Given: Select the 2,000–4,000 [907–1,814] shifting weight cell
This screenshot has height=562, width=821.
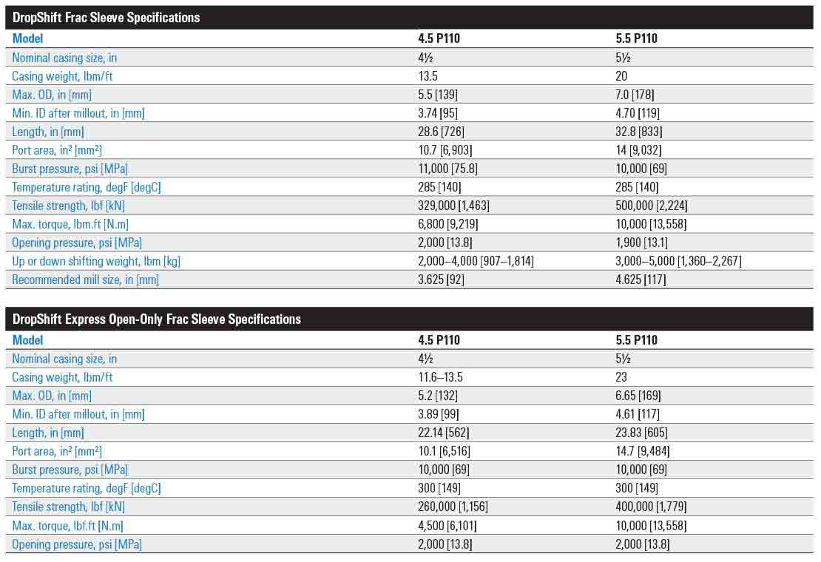Looking at the screenshot, I should (x=476, y=261).
